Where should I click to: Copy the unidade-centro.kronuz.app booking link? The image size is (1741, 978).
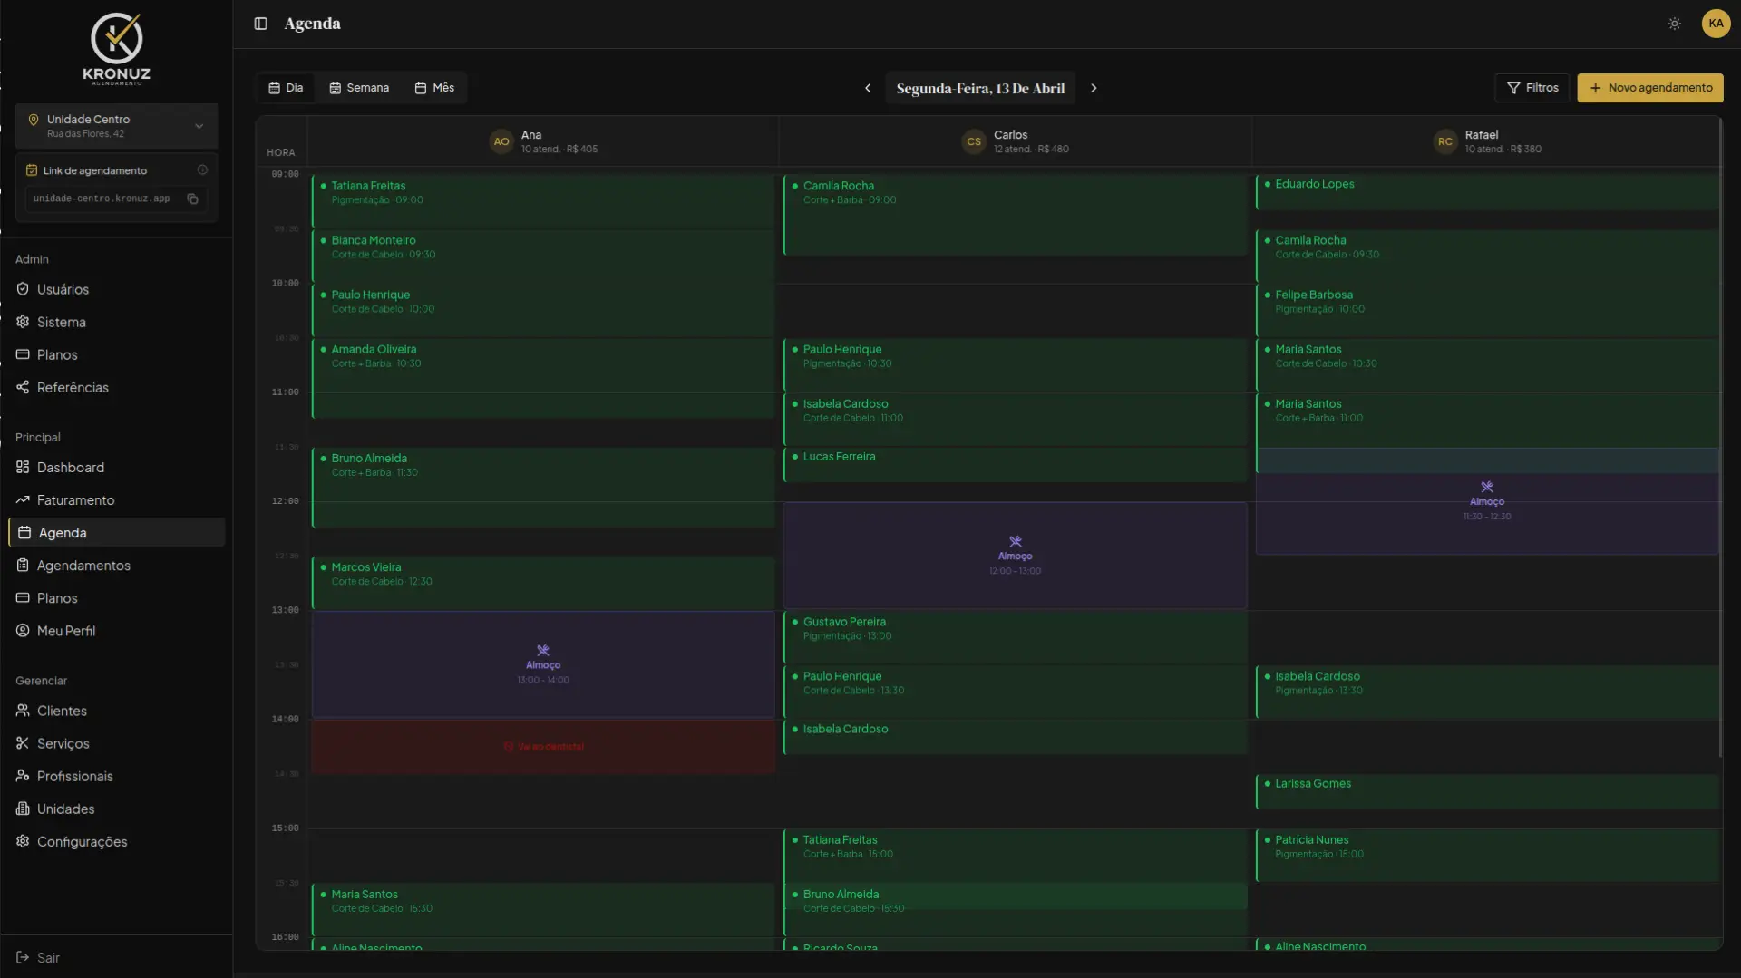coord(192,199)
